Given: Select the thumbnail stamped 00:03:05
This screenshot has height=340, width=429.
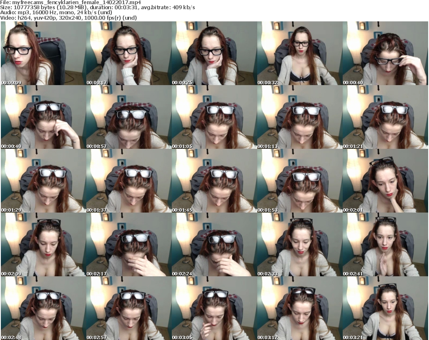Looking at the screenshot, I should click(x=214, y=308).
